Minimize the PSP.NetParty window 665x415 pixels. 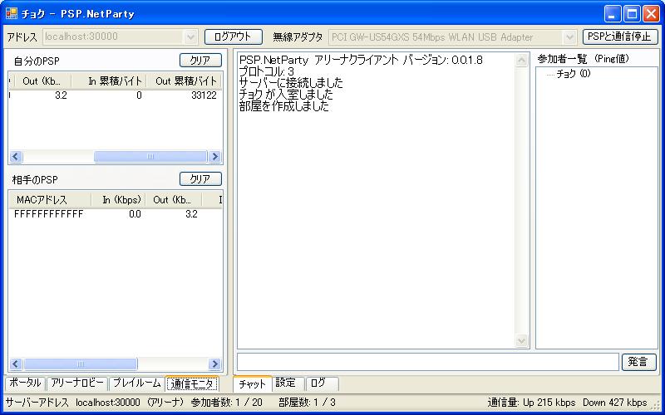point(612,13)
